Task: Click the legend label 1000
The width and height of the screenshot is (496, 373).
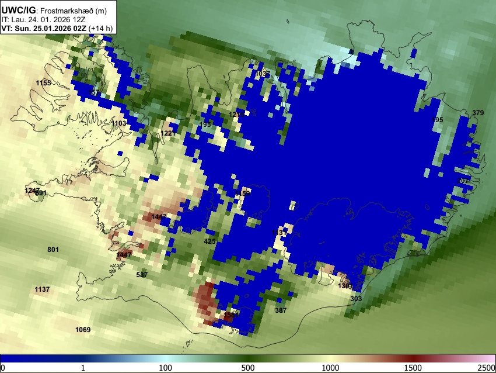Action: pos(330,368)
